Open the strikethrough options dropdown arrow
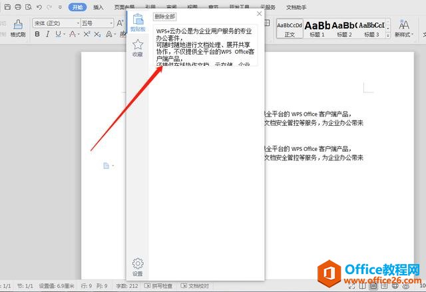 [79, 35]
